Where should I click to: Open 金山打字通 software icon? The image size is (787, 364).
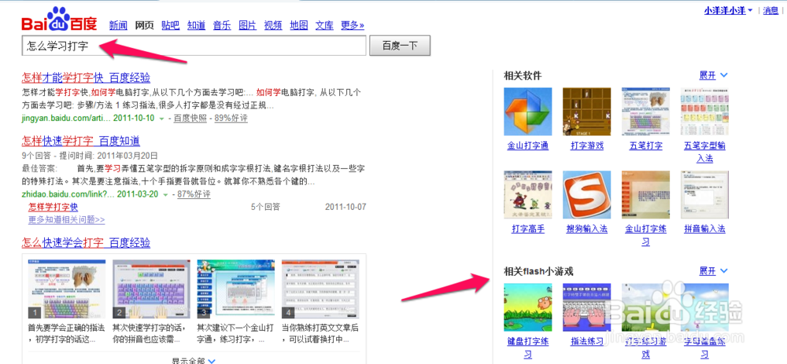527,112
